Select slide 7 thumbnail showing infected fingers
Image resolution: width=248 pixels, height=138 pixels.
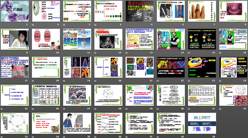pos(202,11)
